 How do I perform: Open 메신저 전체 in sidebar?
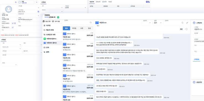click(52, 30)
